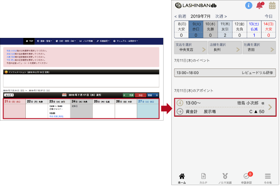
Task: Open notifications via the red bell icon
Action: click(x=259, y=6)
